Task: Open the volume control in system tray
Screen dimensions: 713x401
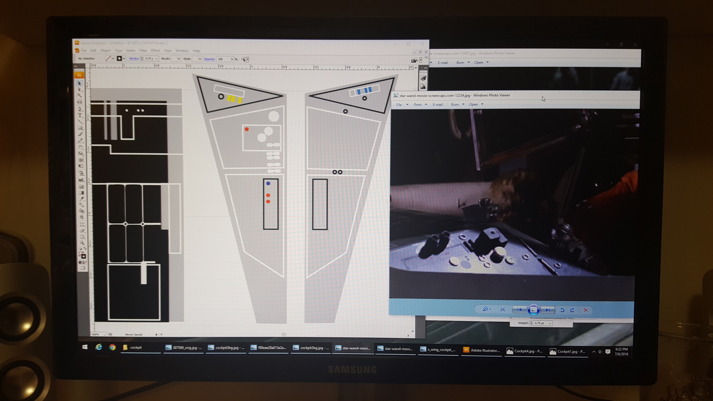Action: (x=600, y=352)
